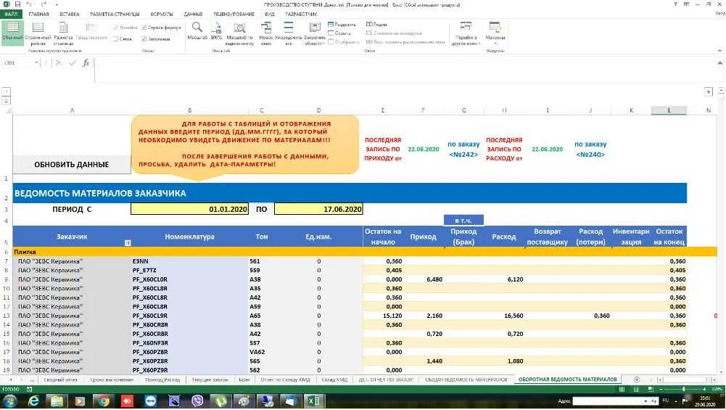726x410 pixels.
Task: Open Новое окно (New window)
Action: (x=265, y=33)
